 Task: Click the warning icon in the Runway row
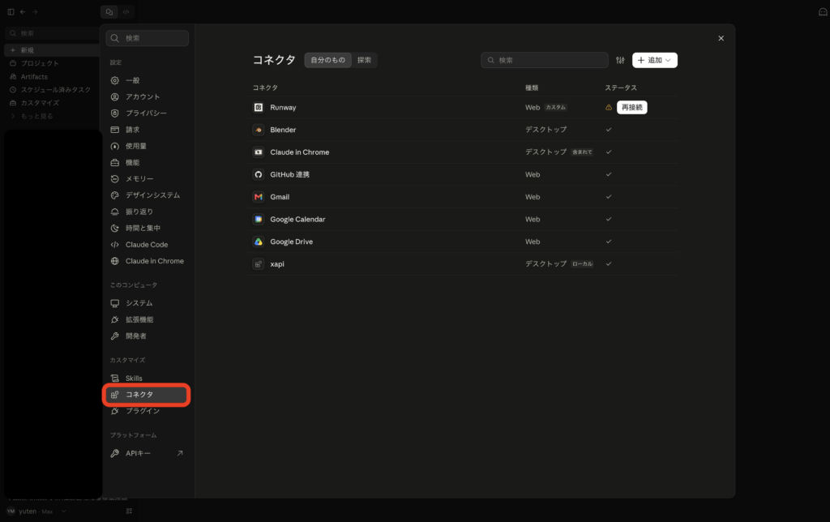[609, 108]
